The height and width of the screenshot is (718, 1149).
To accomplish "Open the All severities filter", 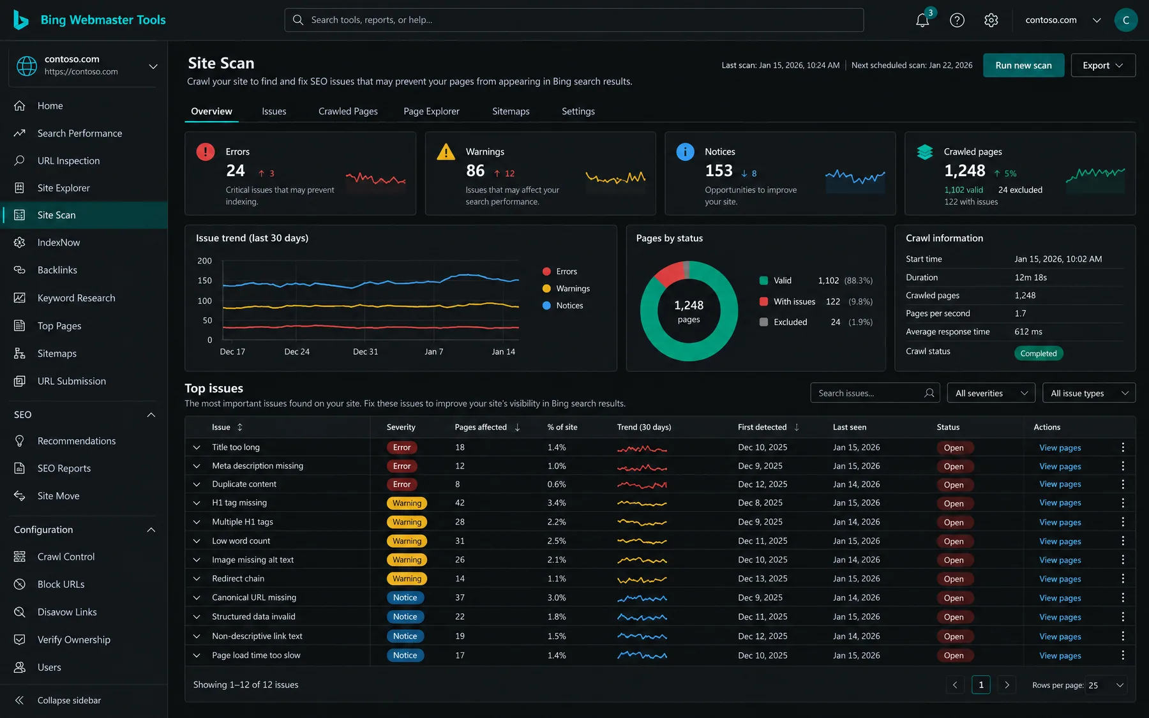I will point(991,393).
